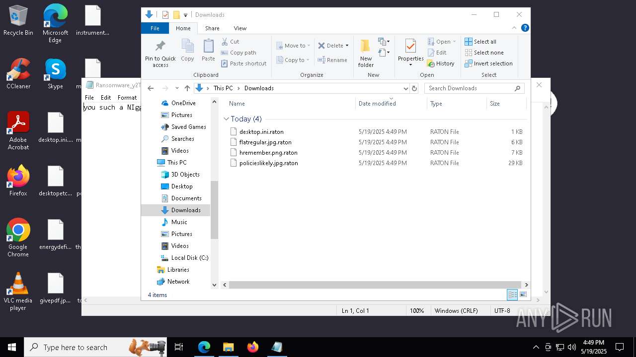
Task: Open the Move to dropdown
Action: [x=293, y=46]
